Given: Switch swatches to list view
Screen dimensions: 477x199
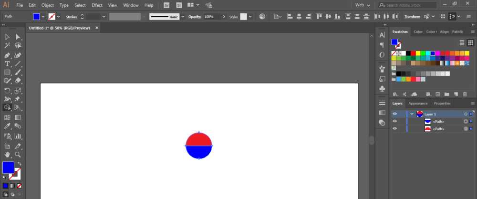Looking at the screenshot, I should (462, 42).
